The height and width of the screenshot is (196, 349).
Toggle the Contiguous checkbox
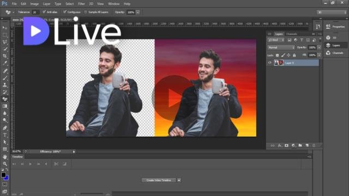pyautogui.click(x=65, y=12)
